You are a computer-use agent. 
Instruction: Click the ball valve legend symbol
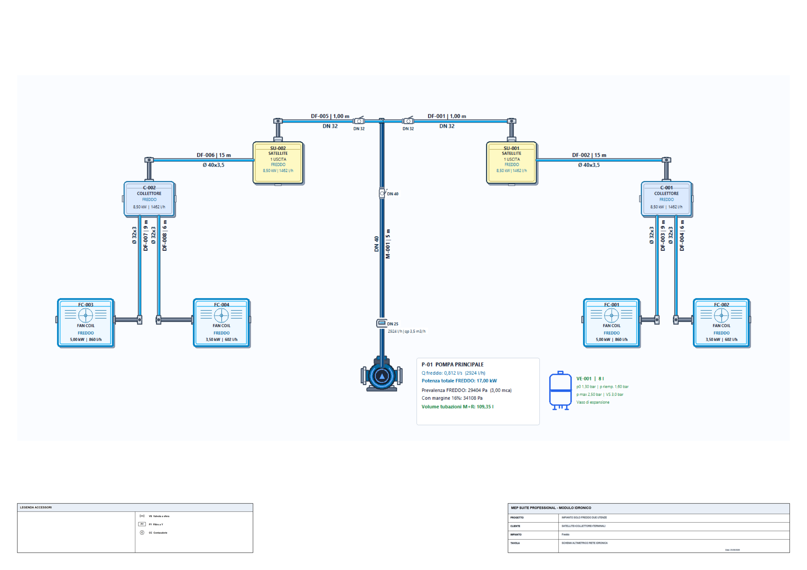142,516
